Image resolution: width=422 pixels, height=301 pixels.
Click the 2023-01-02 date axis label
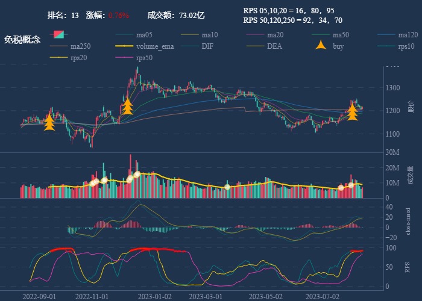coord(155,296)
